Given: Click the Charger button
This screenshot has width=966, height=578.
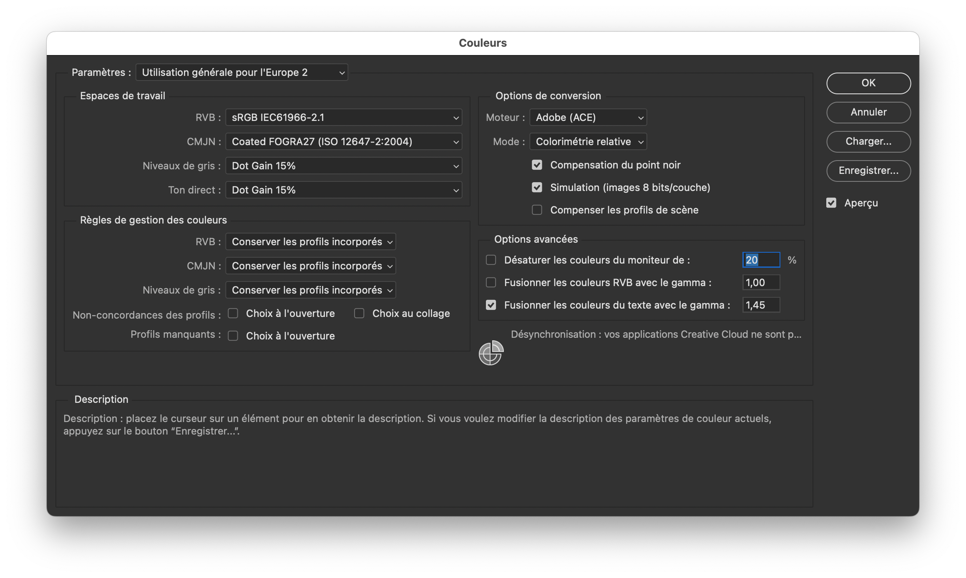Looking at the screenshot, I should pos(868,142).
